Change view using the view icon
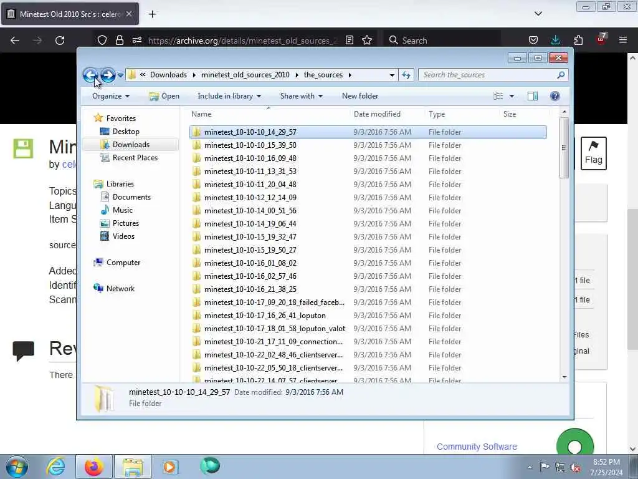The image size is (638, 479). click(498, 96)
